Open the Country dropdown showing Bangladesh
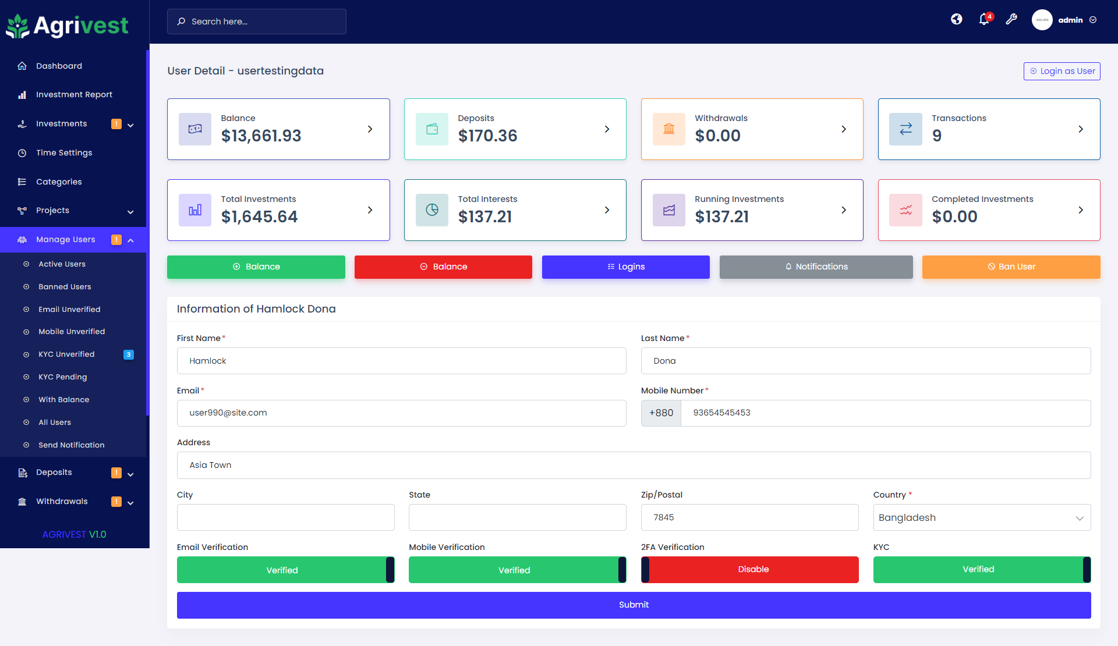 point(981,517)
